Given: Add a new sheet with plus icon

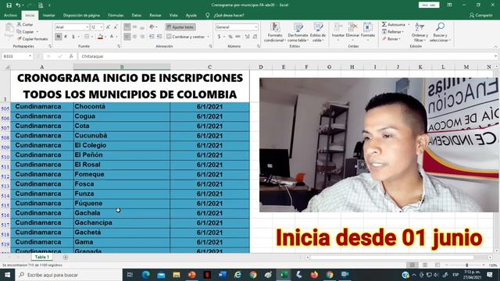Looking at the screenshot, I should (x=66, y=257).
